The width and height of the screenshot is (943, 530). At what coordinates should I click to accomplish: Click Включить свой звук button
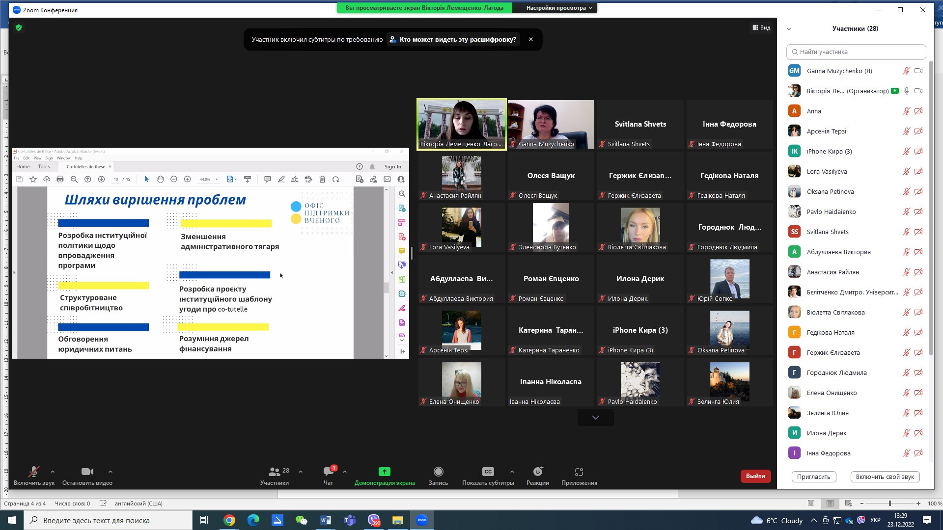point(885,477)
